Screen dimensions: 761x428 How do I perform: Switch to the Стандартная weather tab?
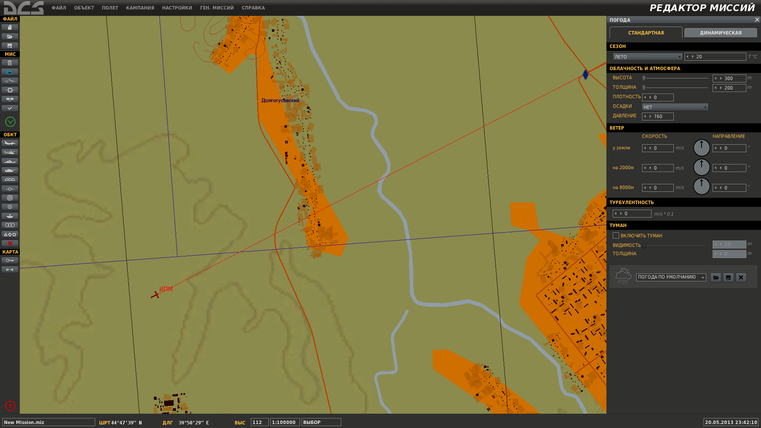pos(646,32)
